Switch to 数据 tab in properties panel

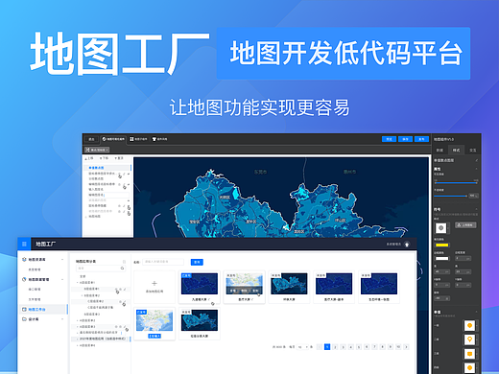pyautogui.click(x=440, y=150)
